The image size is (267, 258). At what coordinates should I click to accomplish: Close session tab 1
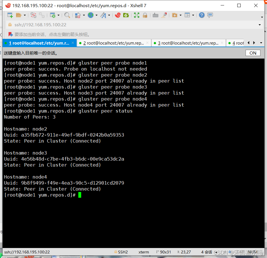tap(73, 43)
